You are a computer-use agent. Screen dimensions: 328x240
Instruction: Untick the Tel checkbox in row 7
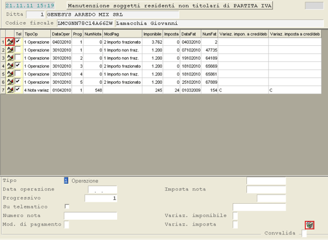18,89
